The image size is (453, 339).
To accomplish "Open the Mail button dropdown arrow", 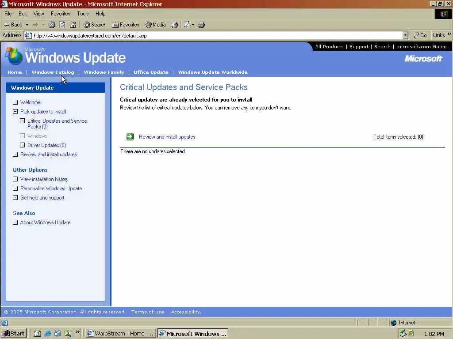I will tap(193, 25).
